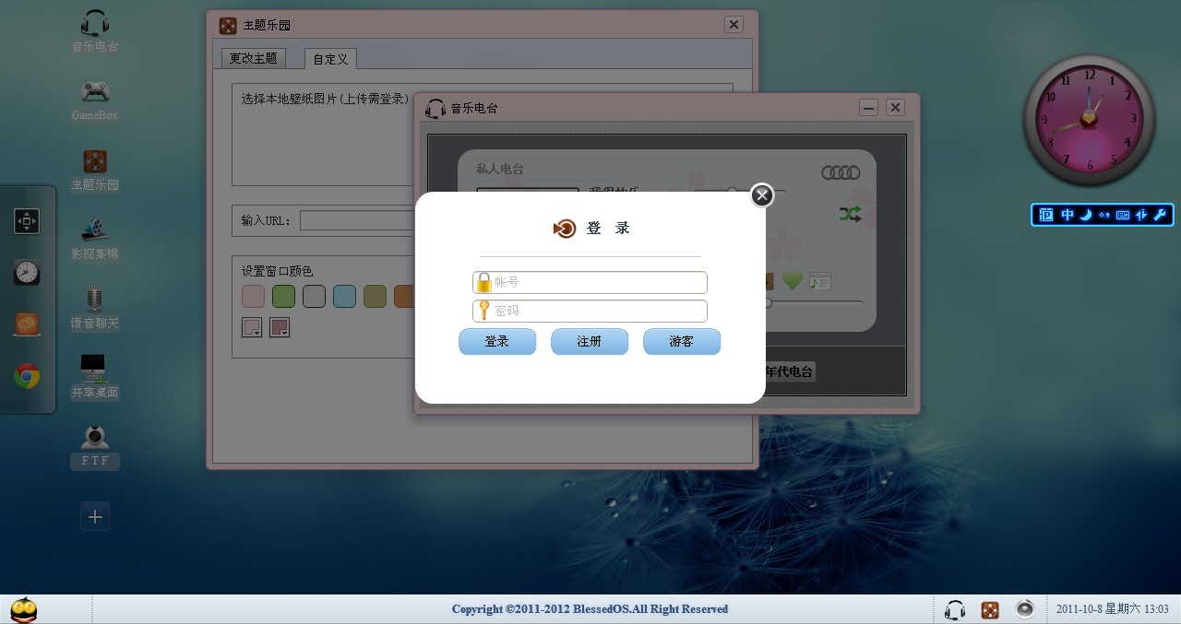The height and width of the screenshot is (624, 1181).
Task: Open the weather widget in side dock
Action: point(27,324)
